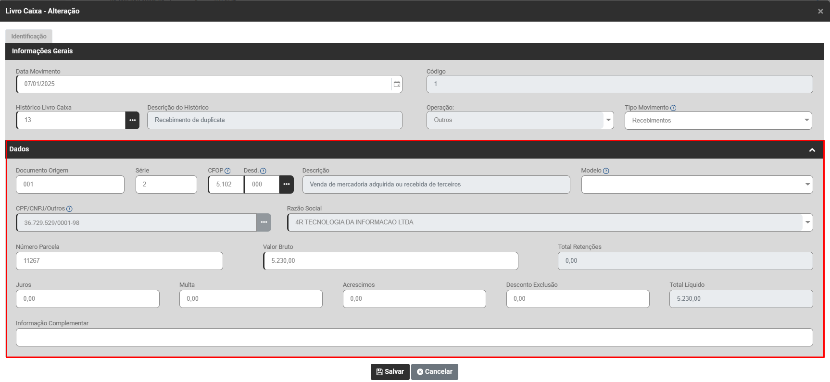
Task: Click the Cancelar button
Action: [x=434, y=372]
